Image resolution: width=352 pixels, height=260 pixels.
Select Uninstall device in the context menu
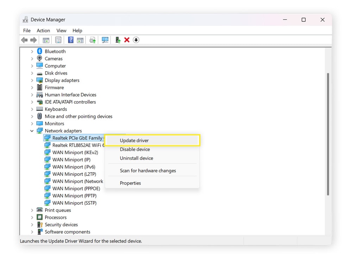[x=137, y=158]
